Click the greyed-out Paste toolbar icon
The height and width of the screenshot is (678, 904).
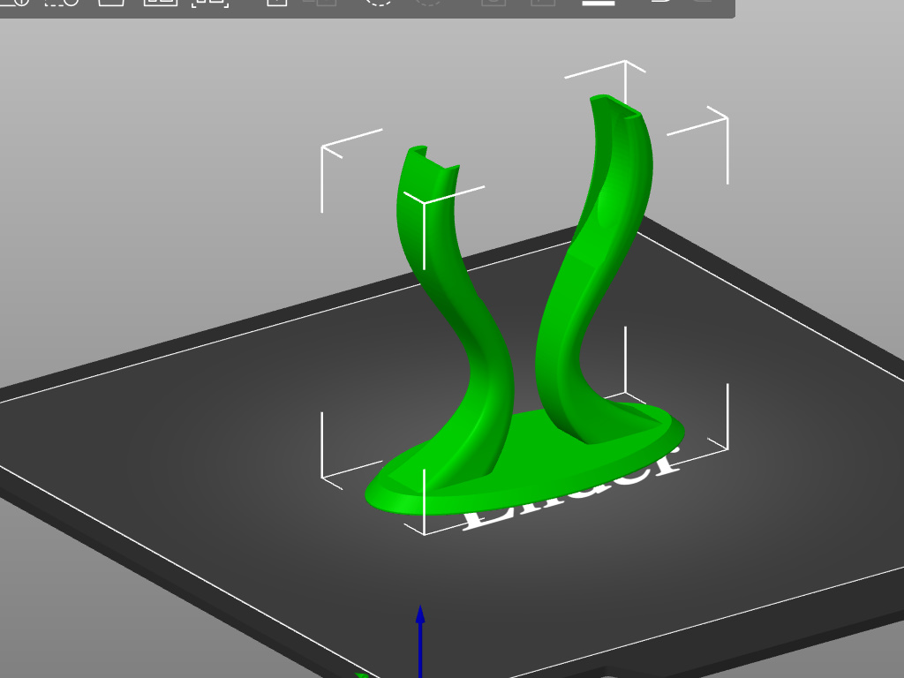click(325, 1)
